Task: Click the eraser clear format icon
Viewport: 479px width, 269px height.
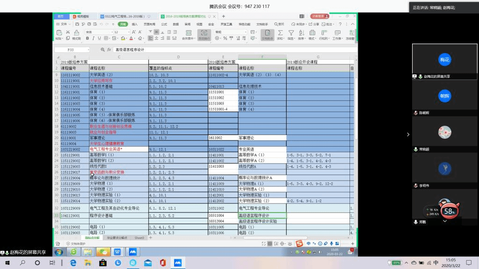Action: point(140,38)
